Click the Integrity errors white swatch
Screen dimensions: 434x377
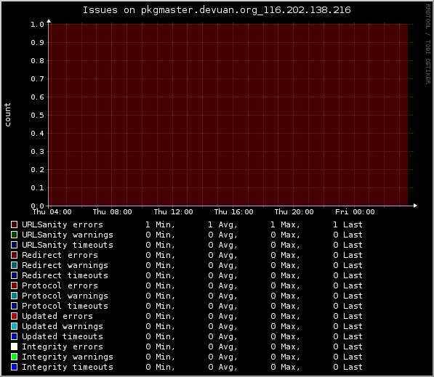14,346
